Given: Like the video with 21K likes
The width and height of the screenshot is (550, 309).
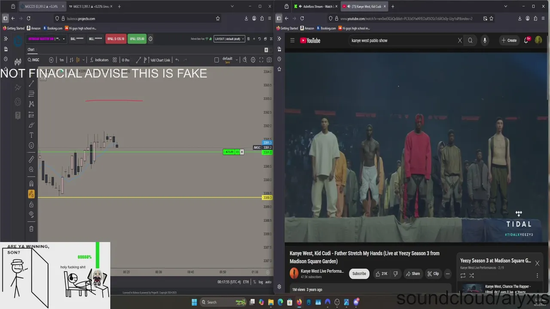Looking at the screenshot, I should click(381, 274).
